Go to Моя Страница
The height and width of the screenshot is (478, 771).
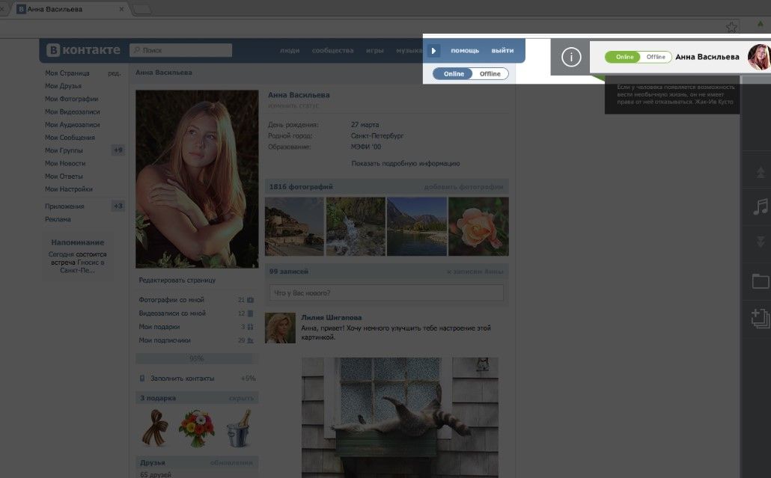pos(67,73)
